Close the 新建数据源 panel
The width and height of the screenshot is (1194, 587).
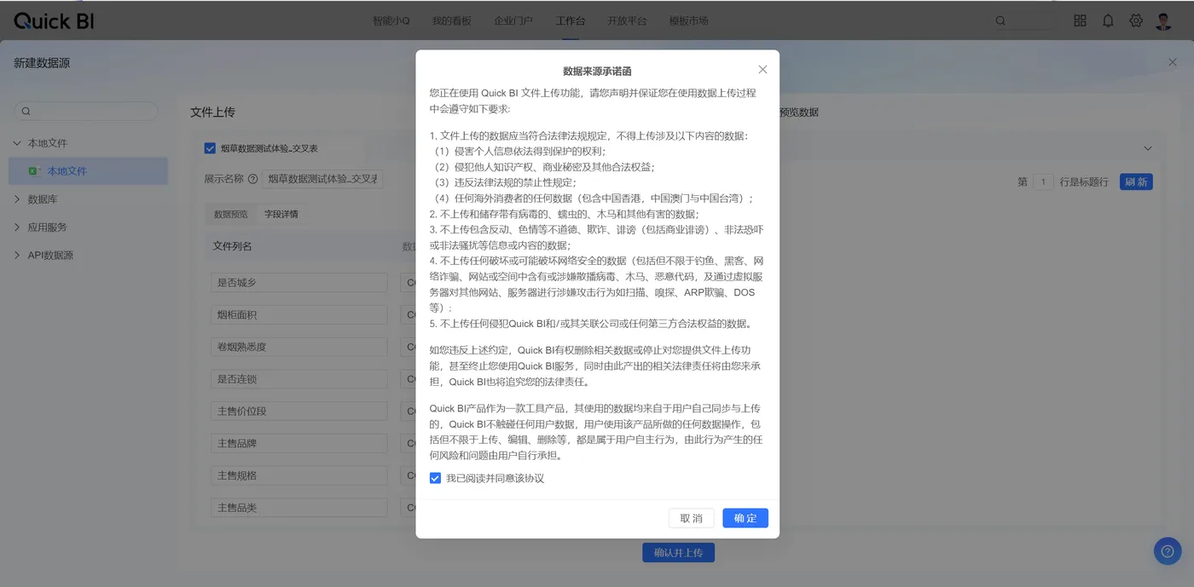coord(1173,62)
